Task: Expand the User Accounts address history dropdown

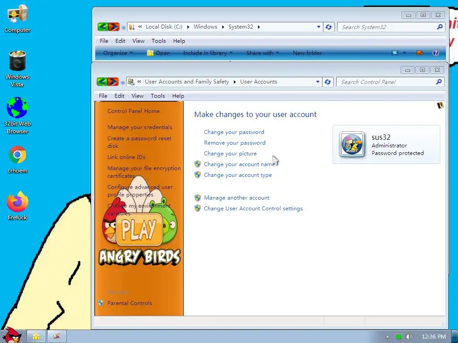Action: (x=318, y=82)
